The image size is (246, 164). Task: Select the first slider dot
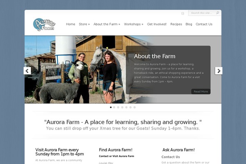pos(111,107)
